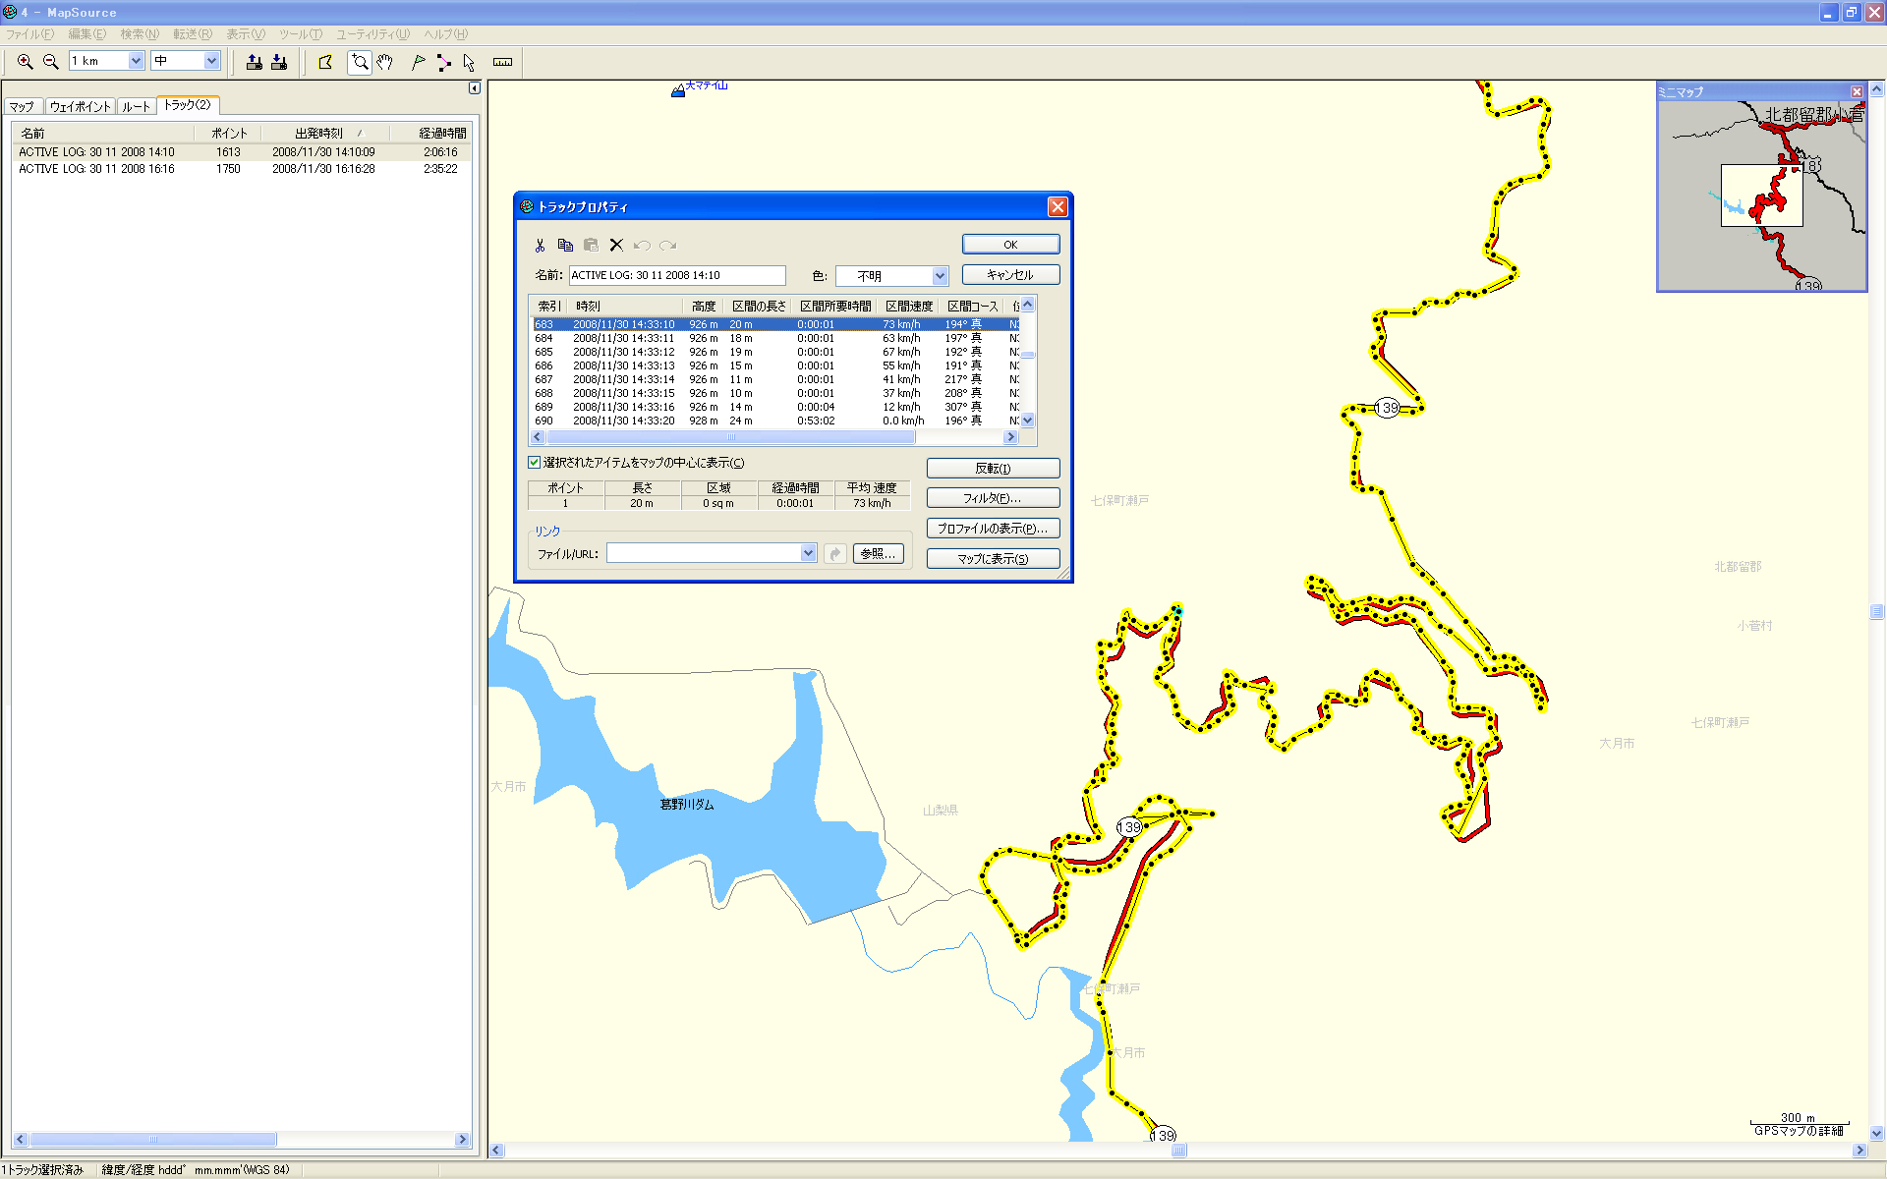Select the route tool icon

coord(444,62)
